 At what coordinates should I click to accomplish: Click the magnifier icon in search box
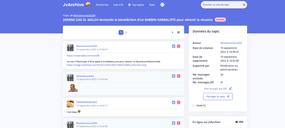coord(244,5)
